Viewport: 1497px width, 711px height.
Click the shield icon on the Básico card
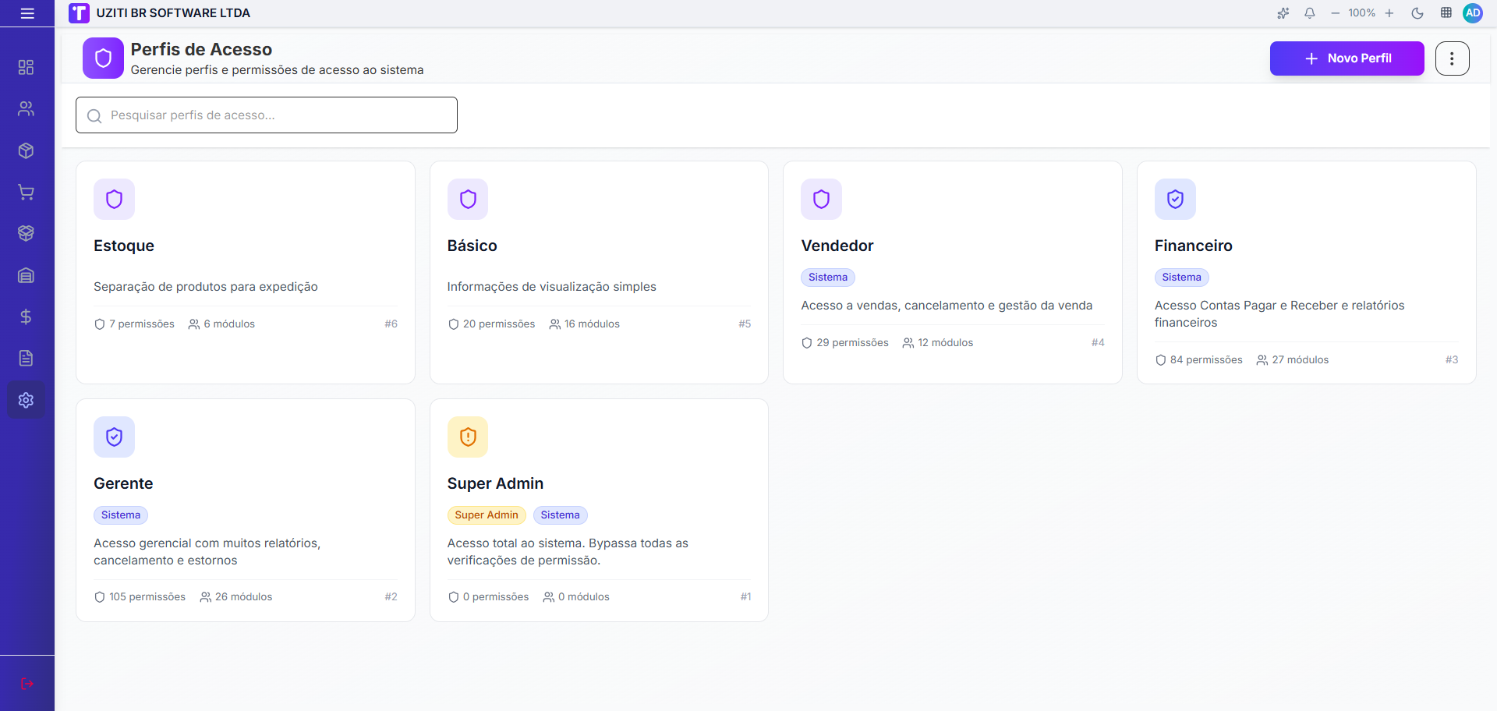click(x=468, y=200)
